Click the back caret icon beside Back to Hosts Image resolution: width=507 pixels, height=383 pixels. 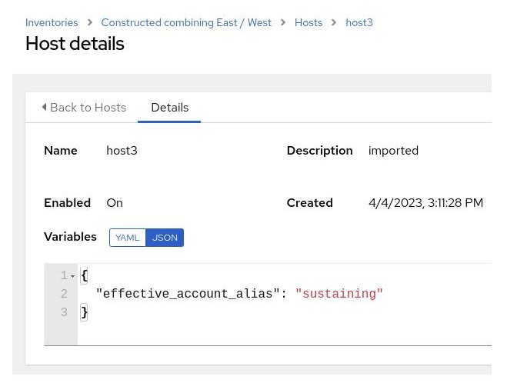[x=44, y=108]
